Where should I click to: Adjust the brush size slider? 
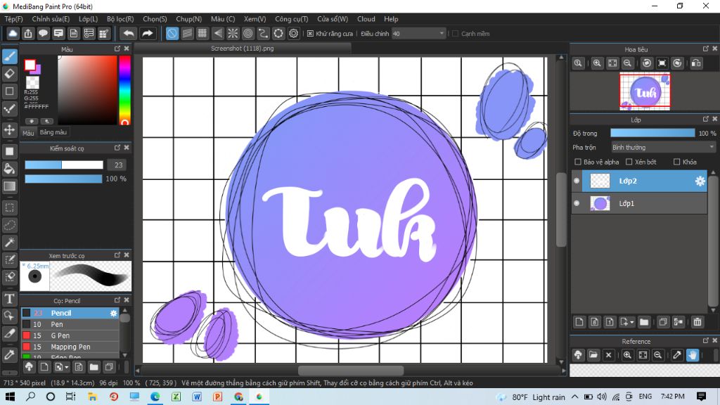point(64,165)
